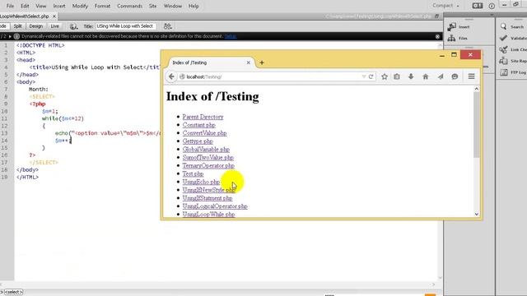Reload the Firefox page

click(371, 76)
